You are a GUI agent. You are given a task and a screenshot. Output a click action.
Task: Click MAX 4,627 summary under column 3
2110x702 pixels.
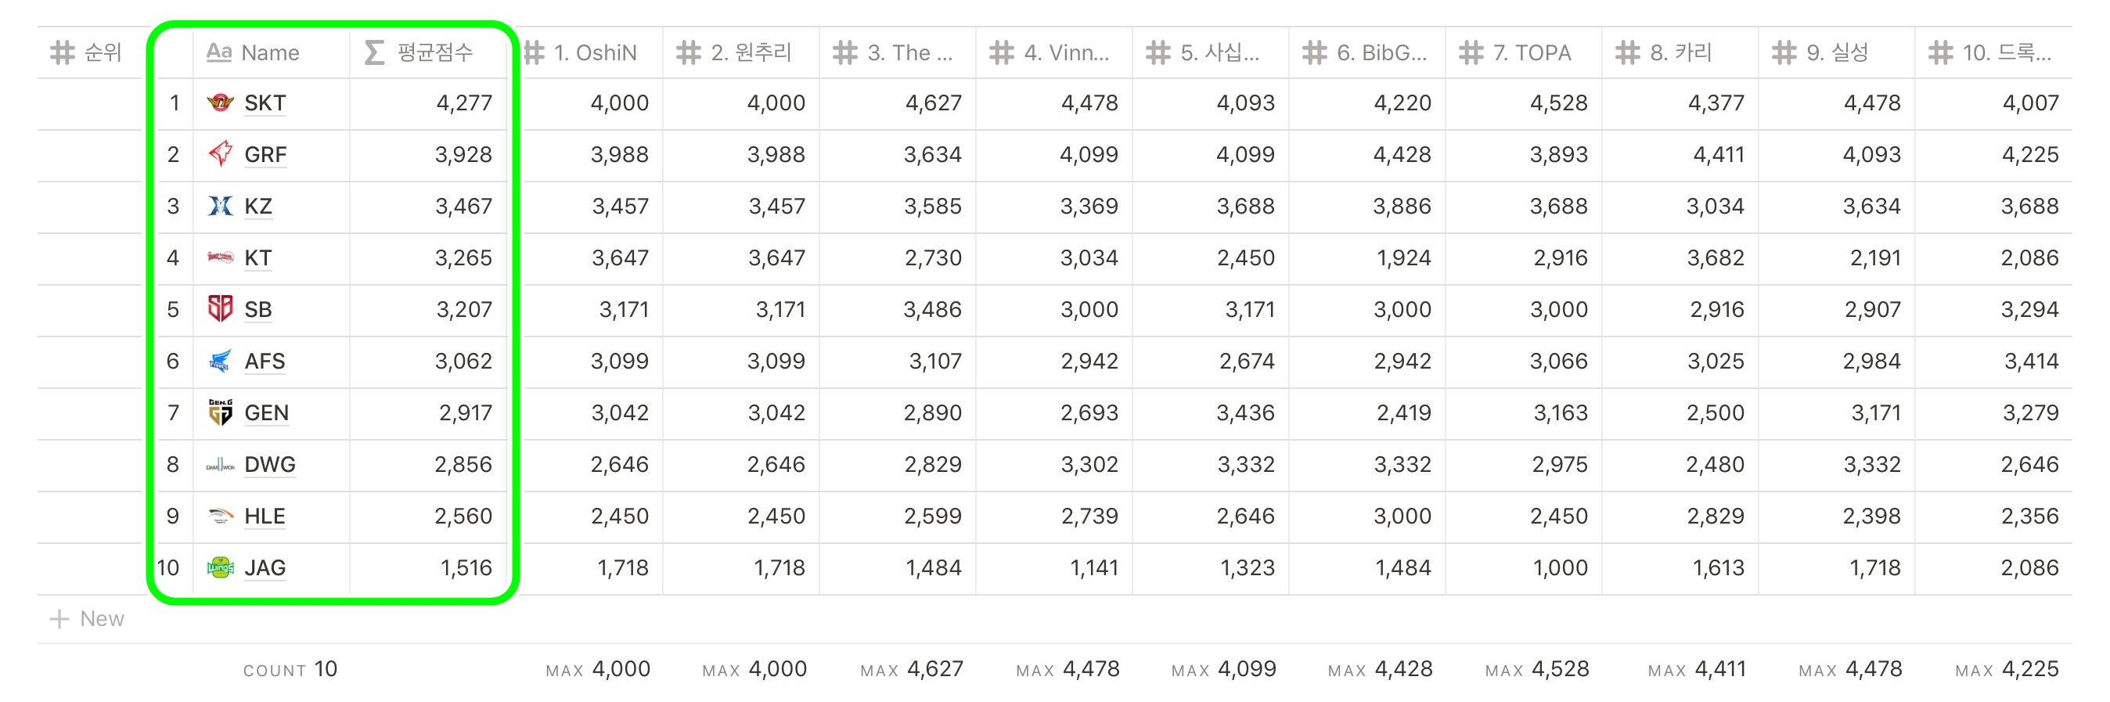912,669
